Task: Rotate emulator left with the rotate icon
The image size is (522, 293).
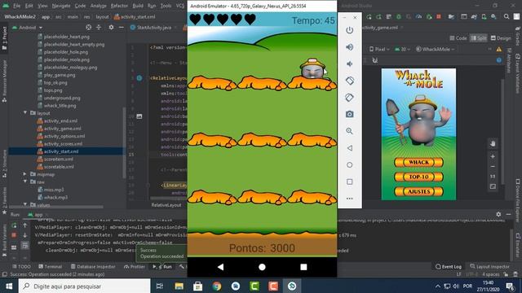Action: 349,81
